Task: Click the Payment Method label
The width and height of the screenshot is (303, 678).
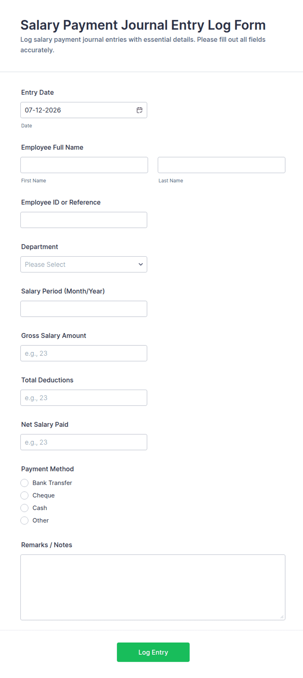Action: pos(48,469)
